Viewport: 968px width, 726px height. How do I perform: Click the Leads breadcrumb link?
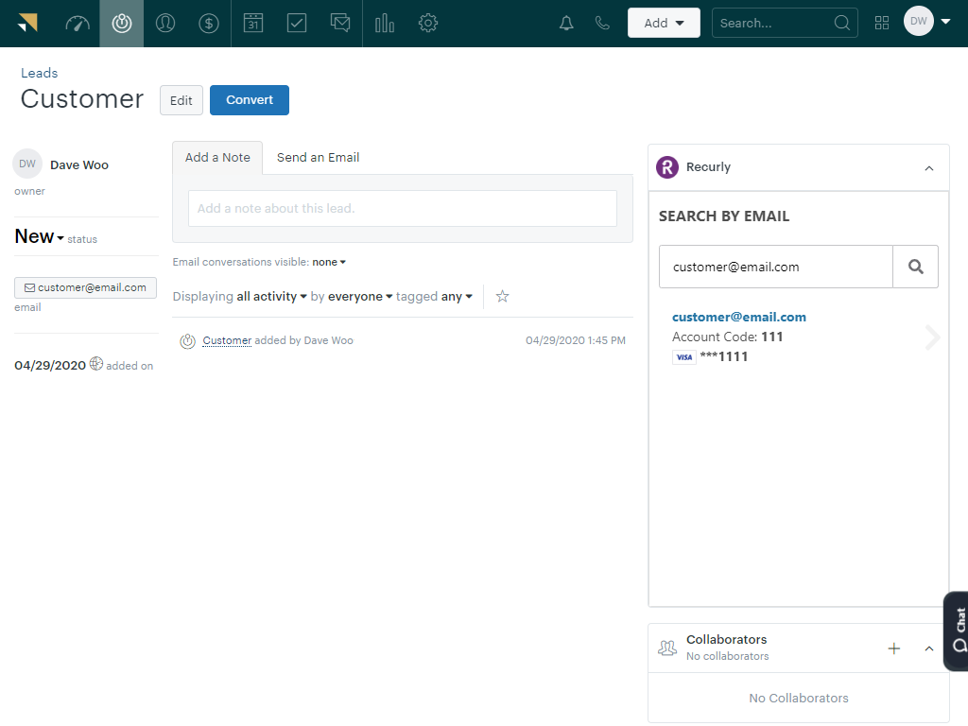pyautogui.click(x=40, y=73)
